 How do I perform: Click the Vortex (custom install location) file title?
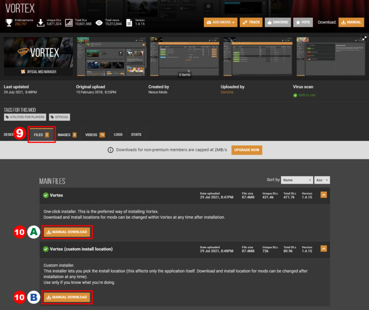(x=81, y=249)
